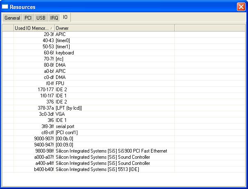Image resolution: width=248 pixels, height=189 pixels.
Task: Select the 50-53 [timer1] row
Action: (124, 47)
